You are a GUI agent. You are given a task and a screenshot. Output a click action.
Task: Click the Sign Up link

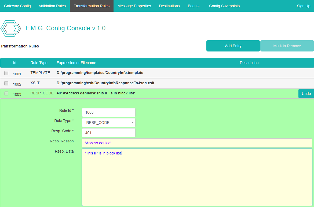pyautogui.click(x=304, y=6)
